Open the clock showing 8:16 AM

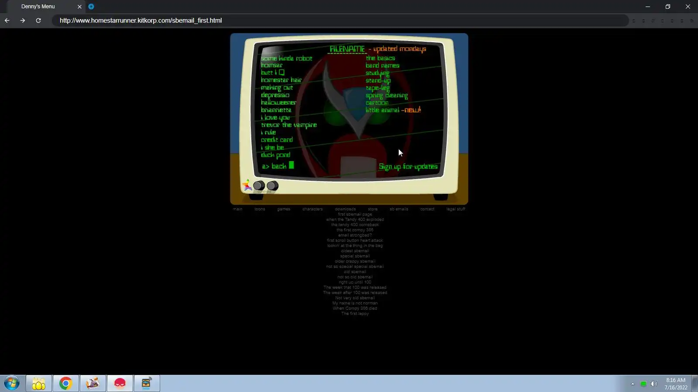coord(676,384)
